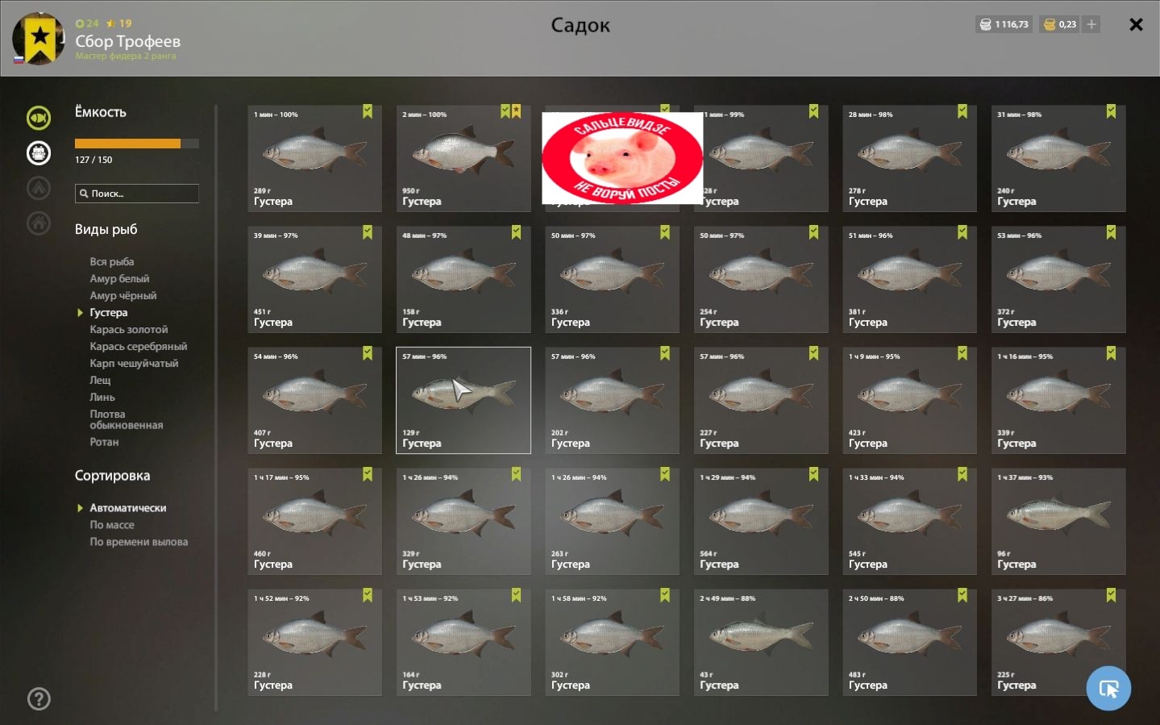Open the fish keepnet sidebar icon
Image resolution: width=1160 pixels, height=725 pixels.
39,118
